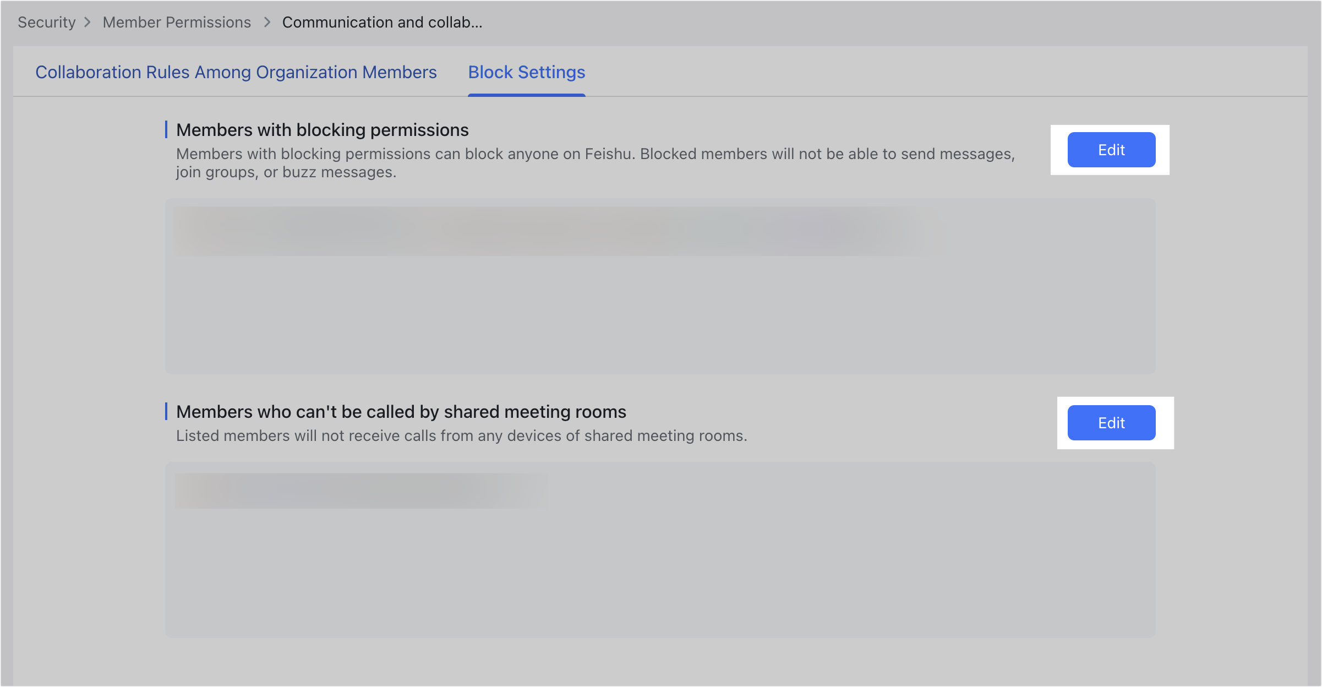
Task: Open the Member Permissions breadcrumb link
Action: tap(177, 22)
